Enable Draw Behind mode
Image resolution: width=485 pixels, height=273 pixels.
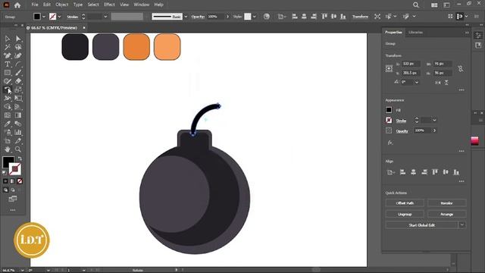pyautogui.click(x=12, y=190)
